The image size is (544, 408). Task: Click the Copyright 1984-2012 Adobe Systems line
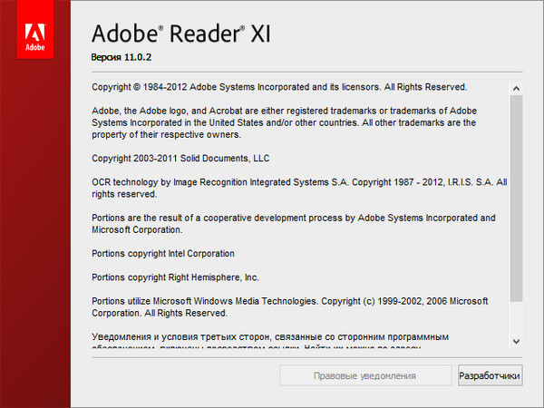pos(279,88)
